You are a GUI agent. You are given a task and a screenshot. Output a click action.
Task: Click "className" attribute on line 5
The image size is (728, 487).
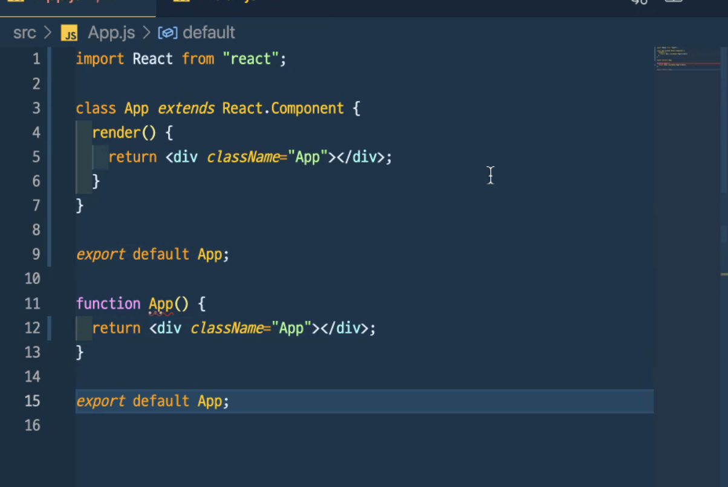click(242, 157)
